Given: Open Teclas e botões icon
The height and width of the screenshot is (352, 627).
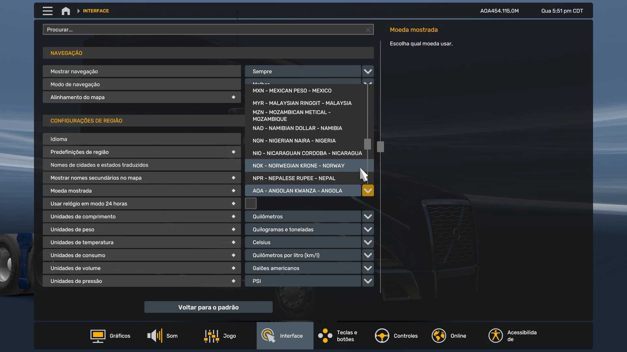Looking at the screenshot, I should [x=325, y=336].
